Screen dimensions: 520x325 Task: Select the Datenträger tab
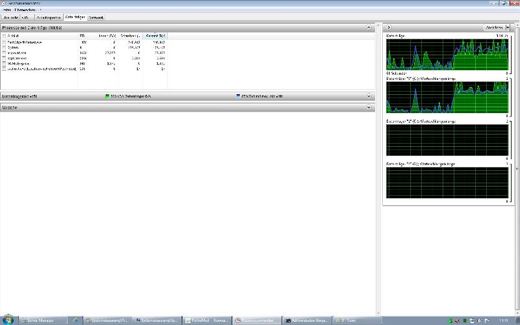(x=75, y=17)
